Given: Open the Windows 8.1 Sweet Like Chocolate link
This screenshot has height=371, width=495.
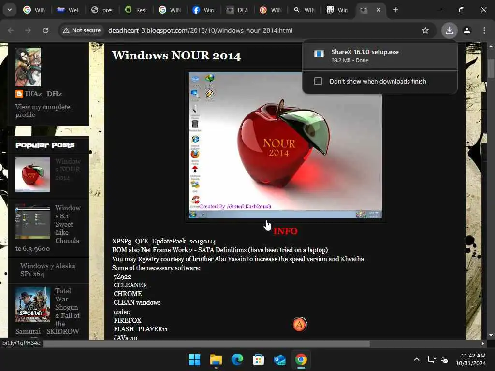Looking at the screenshot, I should coord(68,224).
